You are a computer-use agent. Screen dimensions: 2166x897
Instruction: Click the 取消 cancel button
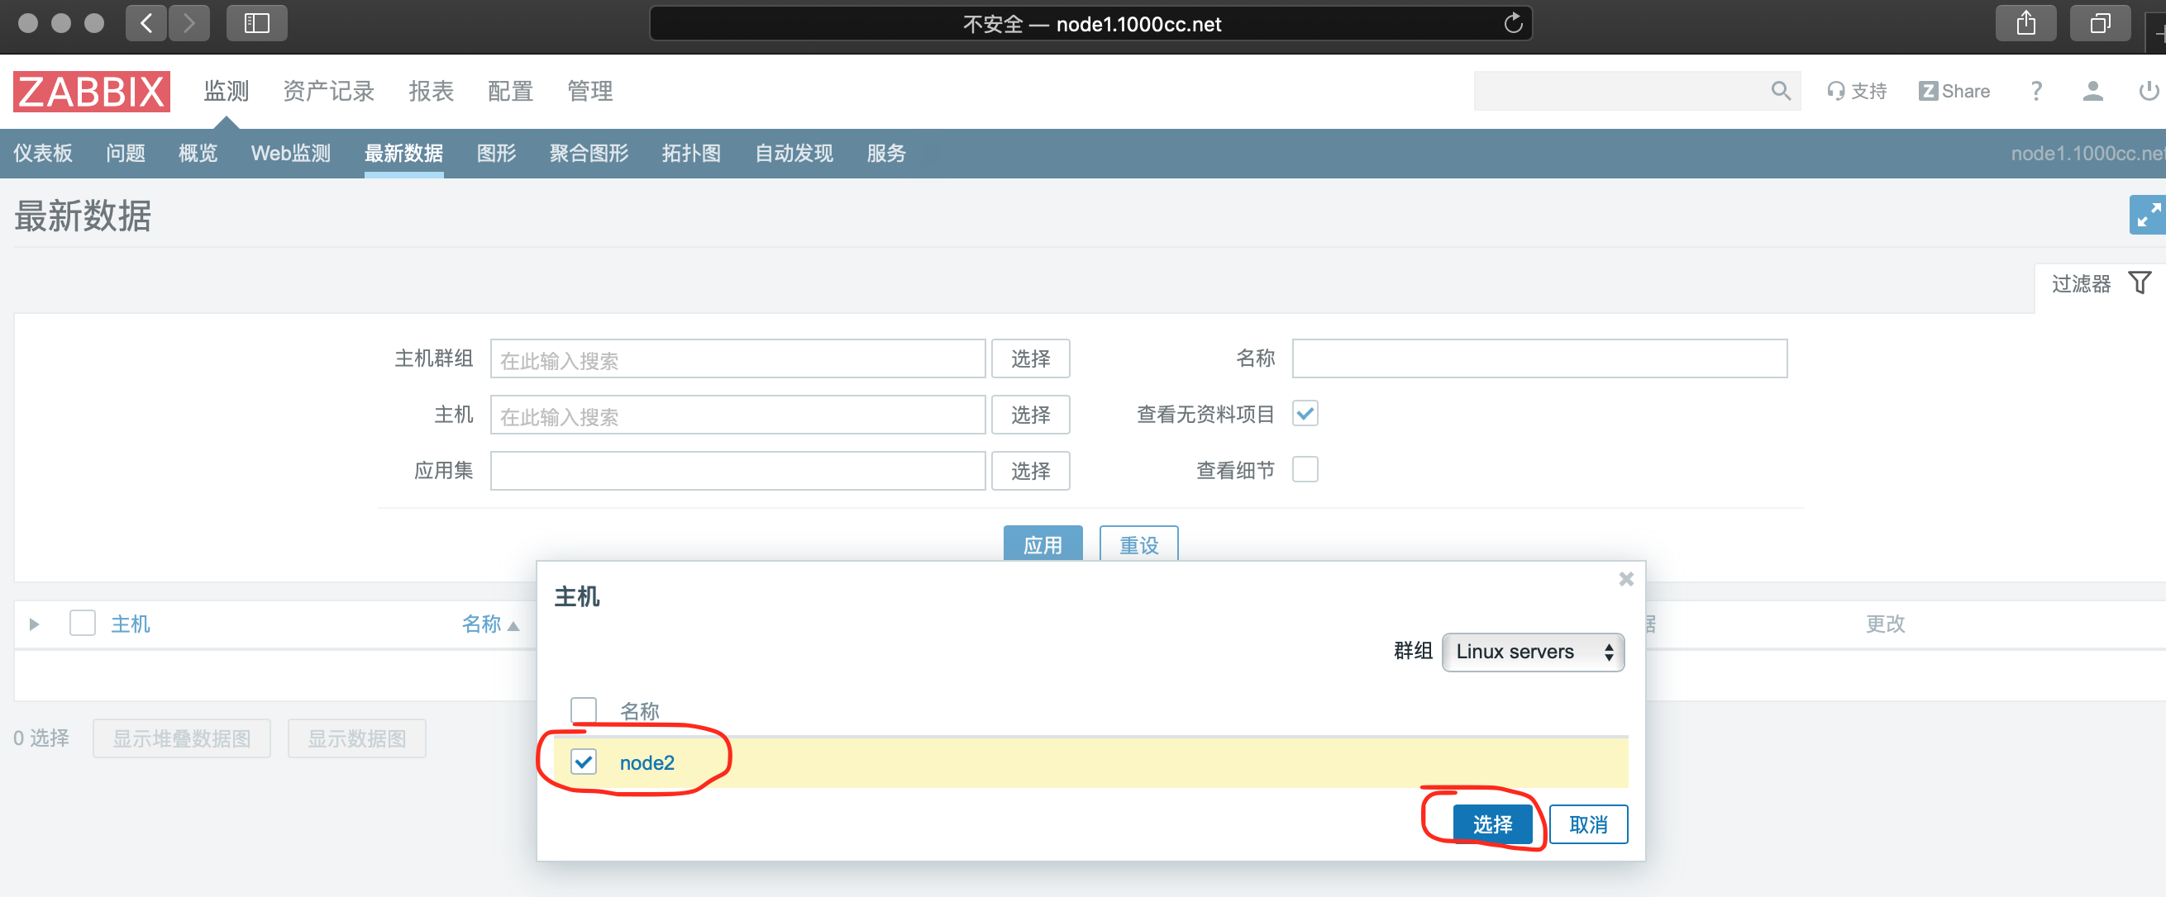coord(1587,824)
